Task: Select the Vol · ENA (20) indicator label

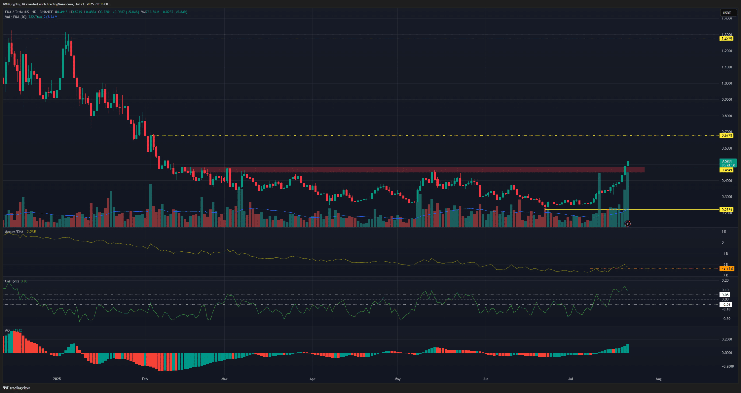Action: (x=16, y=17)
